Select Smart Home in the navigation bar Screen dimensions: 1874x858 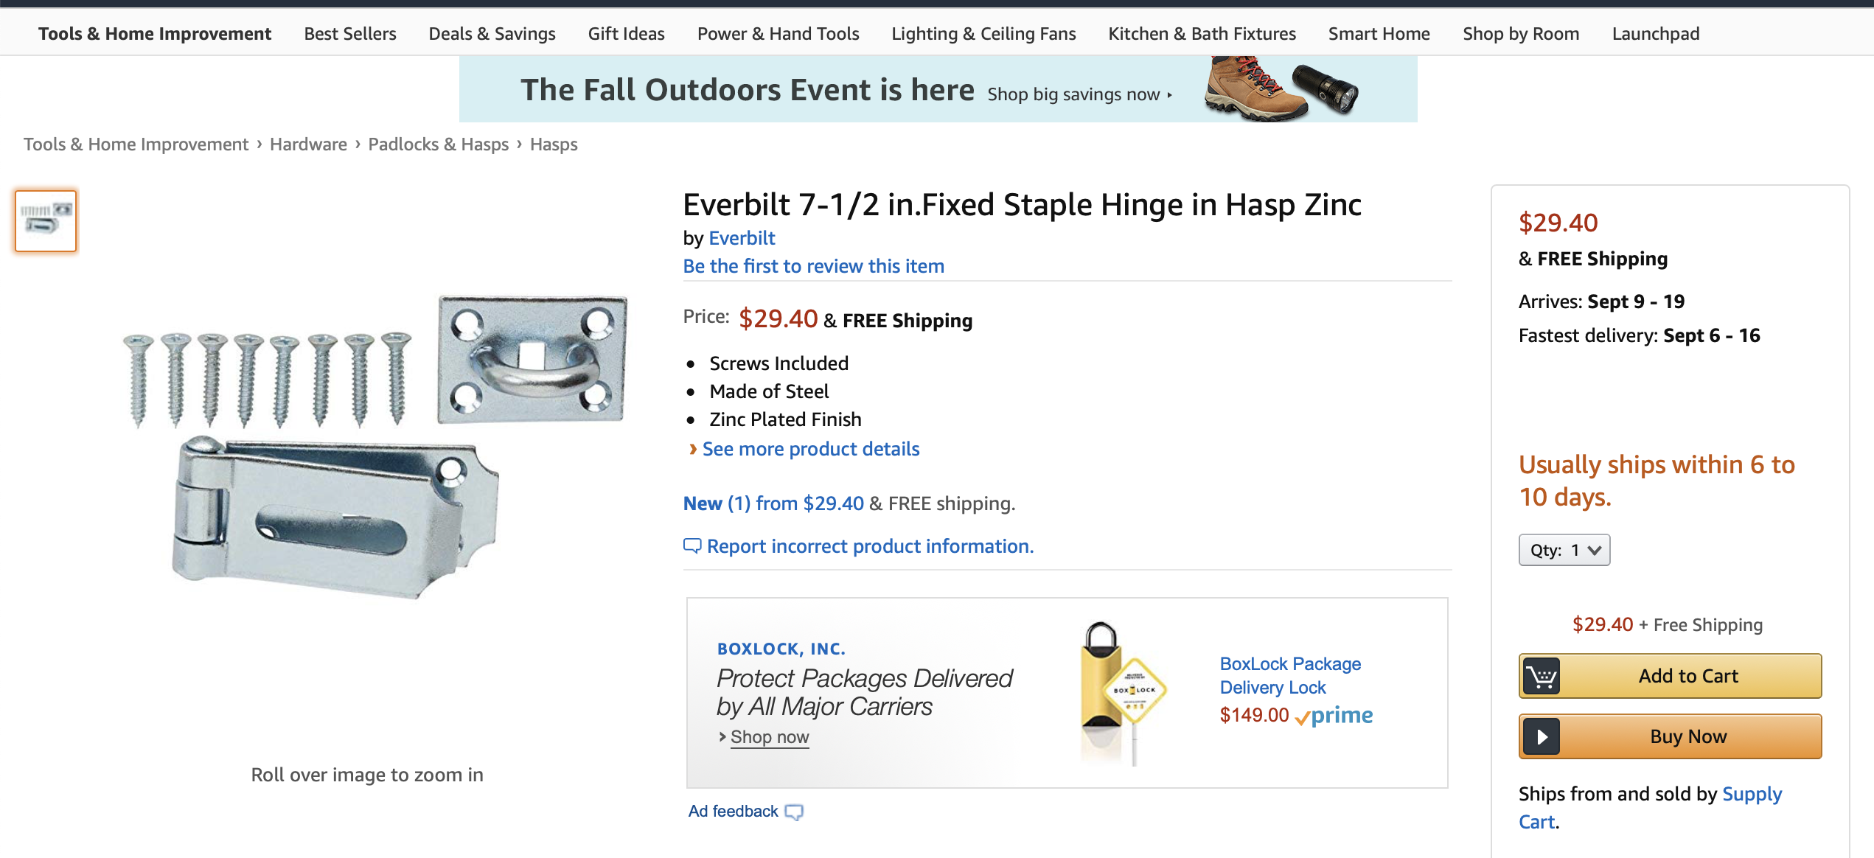click(1379, 34)
